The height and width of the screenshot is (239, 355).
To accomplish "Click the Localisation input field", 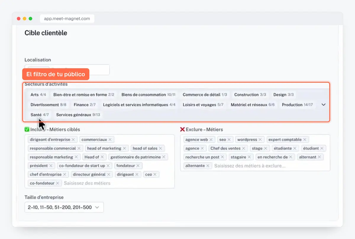I will click(67, 70).
